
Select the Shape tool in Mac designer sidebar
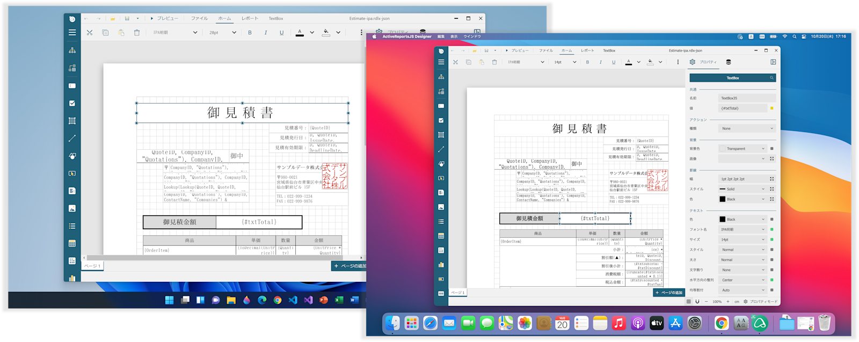pos(441,164)
